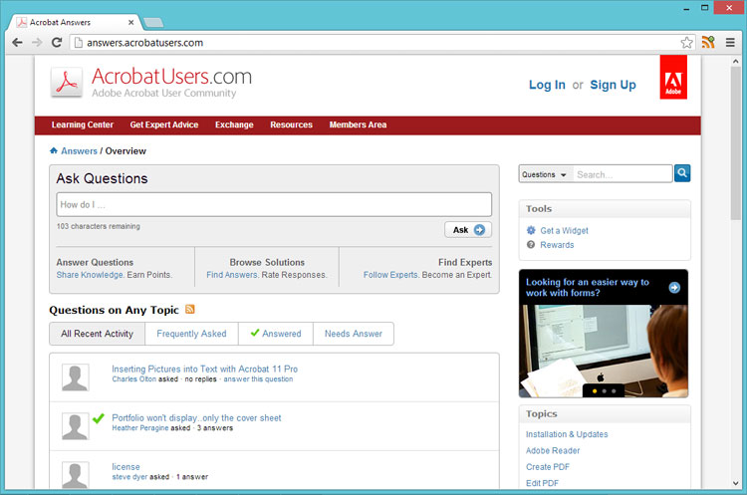Click answer this question link

[x=258, y=379]
